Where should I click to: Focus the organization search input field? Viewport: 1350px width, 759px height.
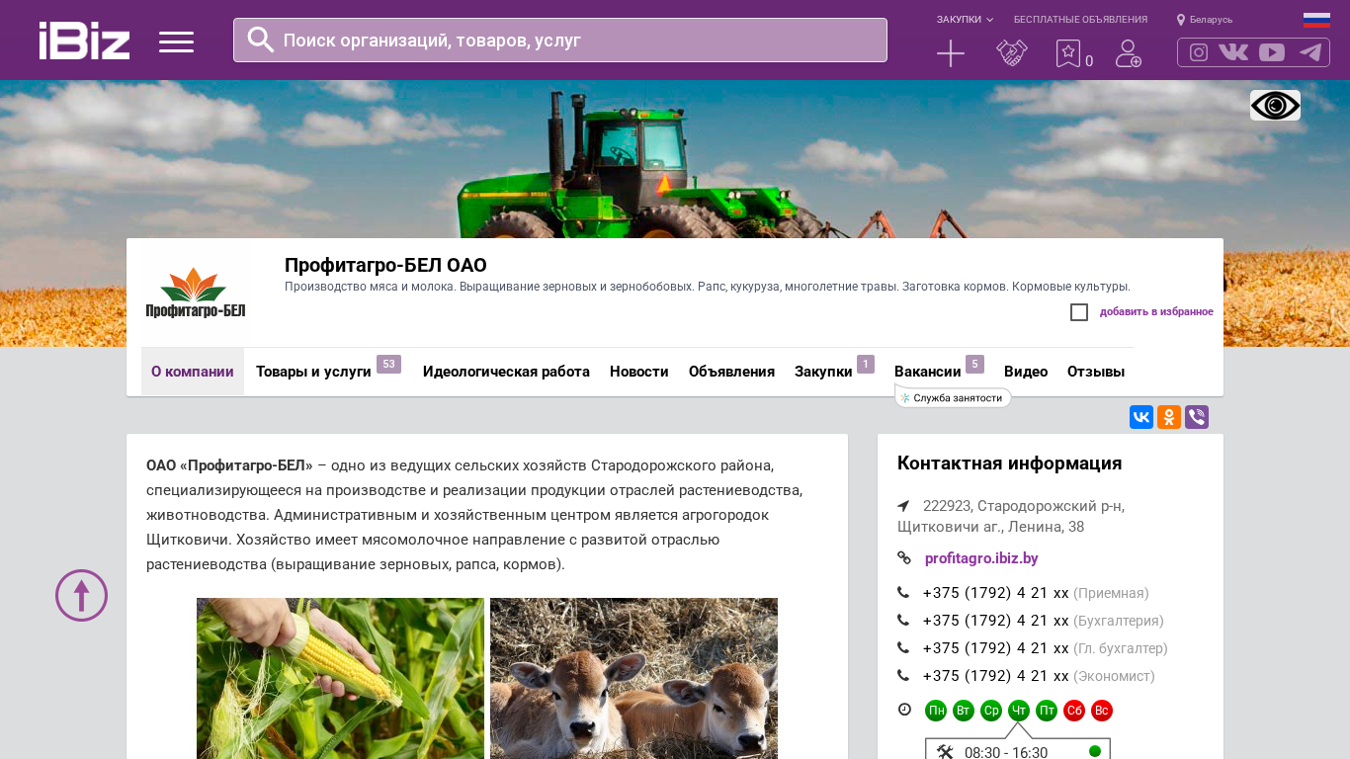560,40
